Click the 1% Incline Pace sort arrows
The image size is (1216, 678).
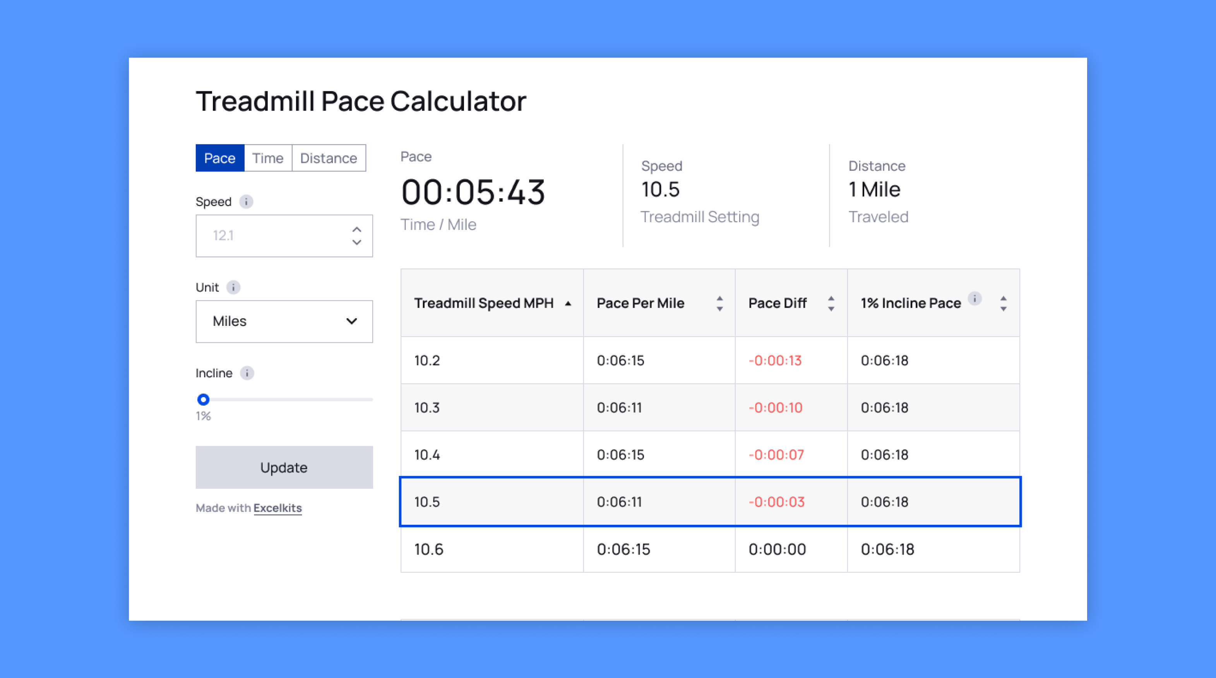[1003, 303]
